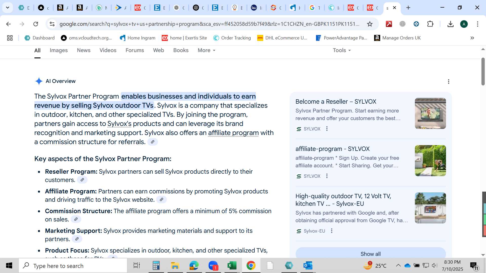Open the bookmarks apps grid icon
The height and width of the screenshot is (273, 486).
[x=10, y=38]
